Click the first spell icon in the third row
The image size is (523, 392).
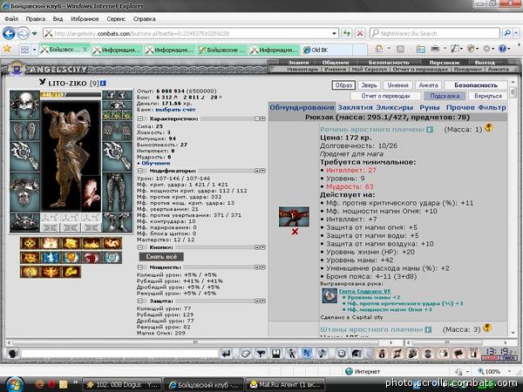tap(30, 272)
